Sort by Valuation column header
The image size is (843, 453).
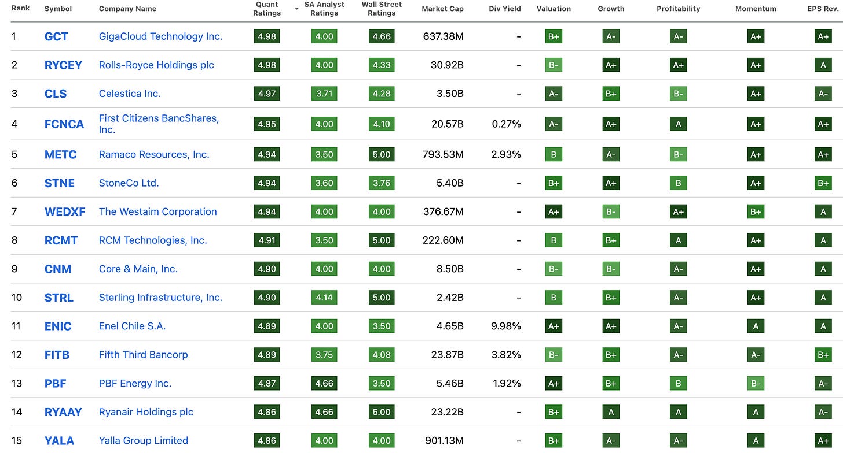click(x=554, y=9)
